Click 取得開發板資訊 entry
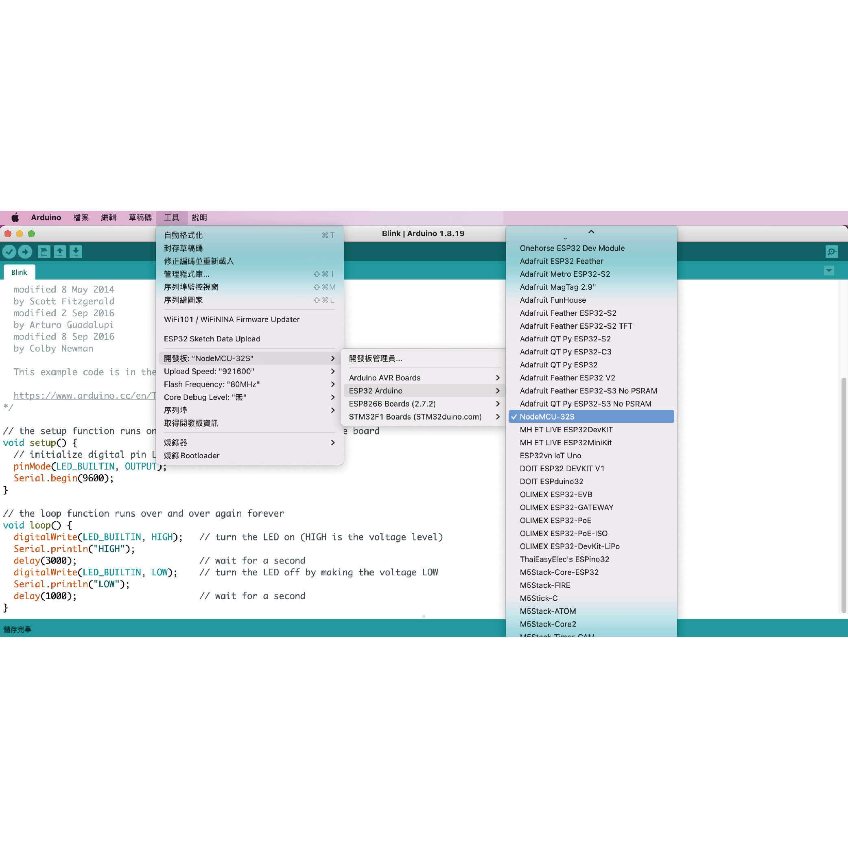 click(249, 423)
